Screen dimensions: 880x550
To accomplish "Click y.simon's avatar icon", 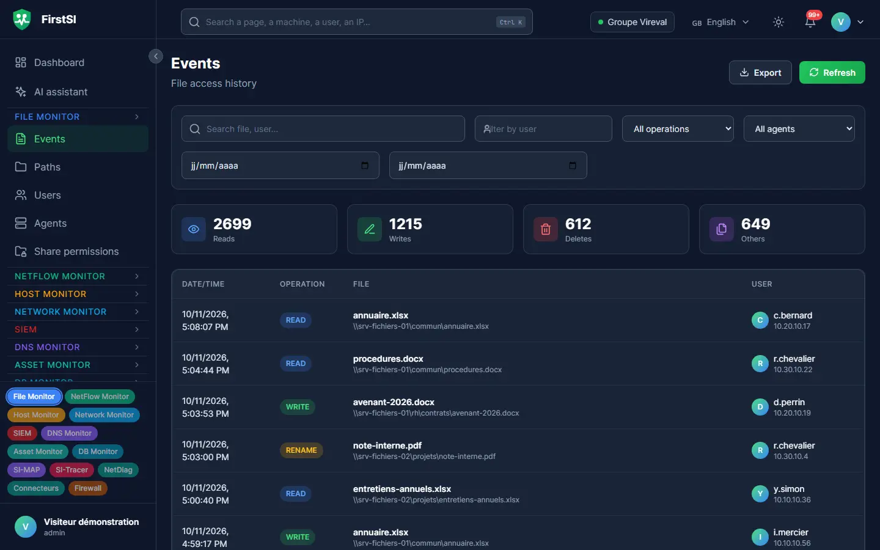I will tap(760, 494).
